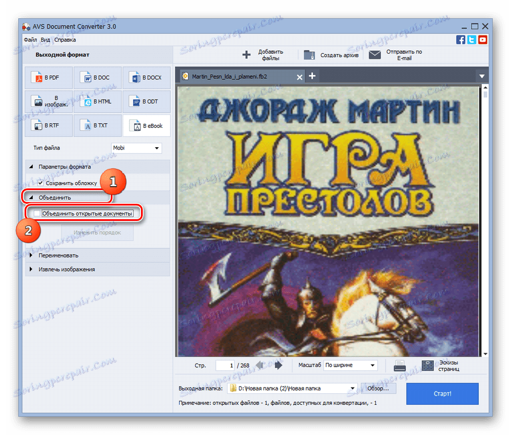511x435 pixels.
Task: Click the print document icon
Action: pos(400,365)
